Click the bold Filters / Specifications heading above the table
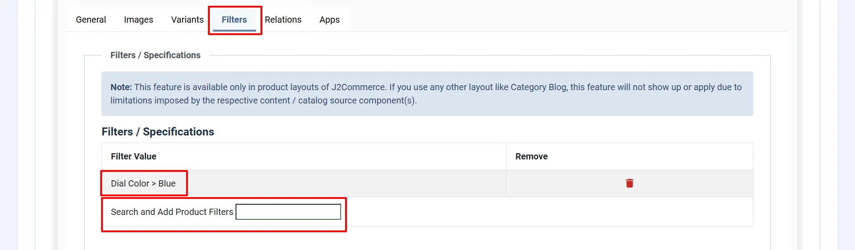 (x=158, y=132)
